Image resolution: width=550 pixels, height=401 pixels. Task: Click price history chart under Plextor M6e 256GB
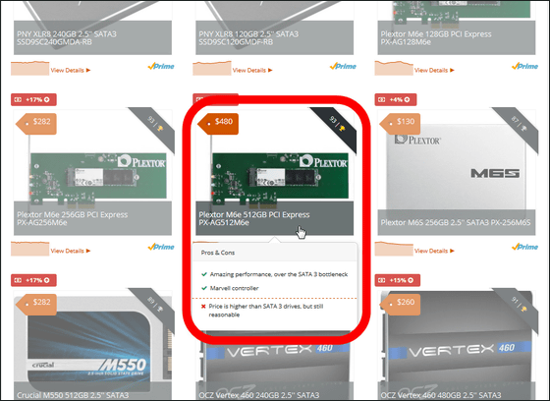30,249
